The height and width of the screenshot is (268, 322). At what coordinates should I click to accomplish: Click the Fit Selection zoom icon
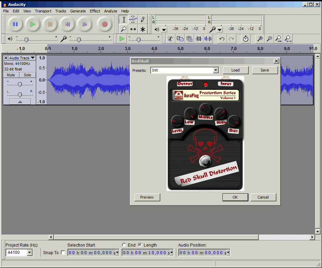pos(279,39)
